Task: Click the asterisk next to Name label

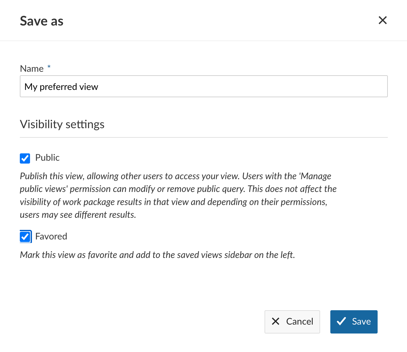Action: (x=49, y=67)
